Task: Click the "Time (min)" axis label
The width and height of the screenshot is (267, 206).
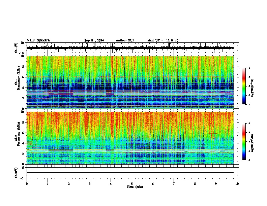Action: [135, 187]
